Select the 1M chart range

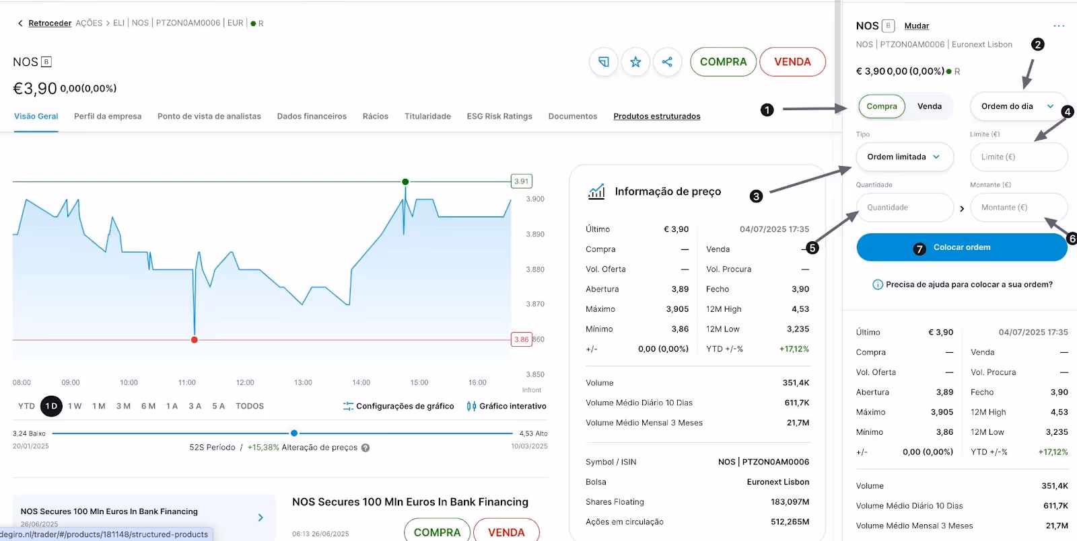pos(99,406)
